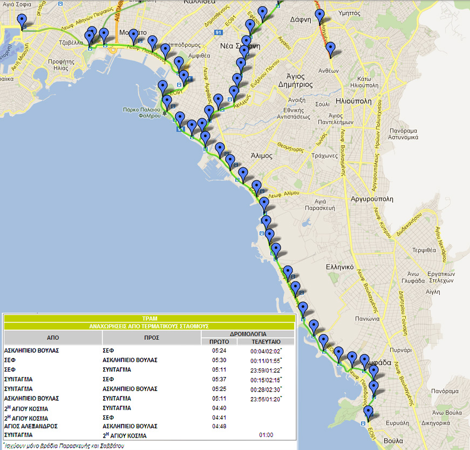Screen dimensions: 470x450
Task: Click the 04:40 first departure time
Action: (220, 408)
